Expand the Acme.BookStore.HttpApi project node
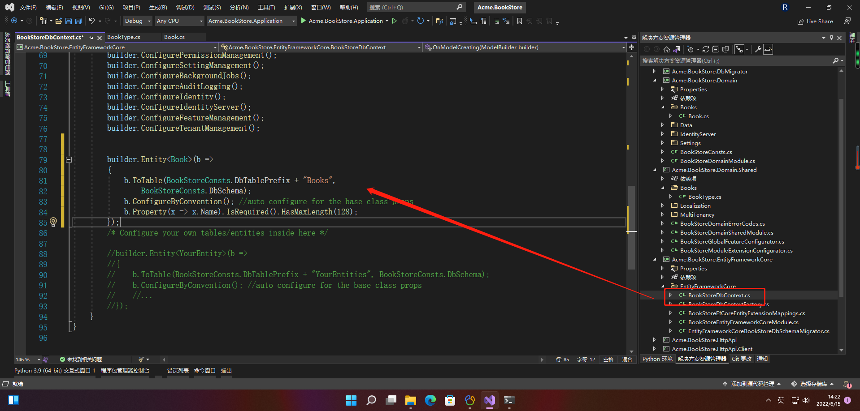This screenshot has height=411, width=860. (654, 340)
